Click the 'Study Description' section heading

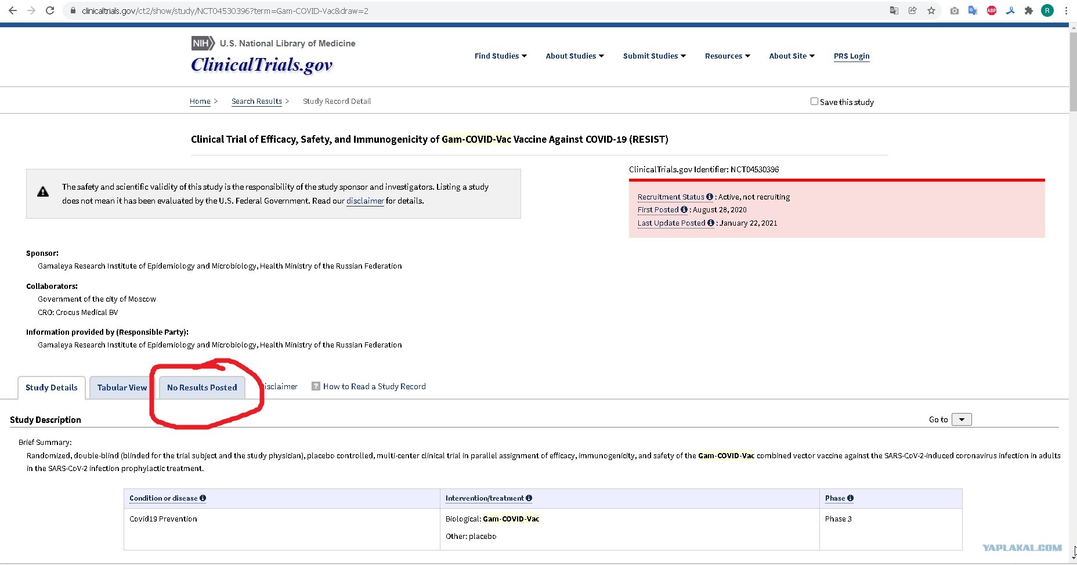(45, 420)
